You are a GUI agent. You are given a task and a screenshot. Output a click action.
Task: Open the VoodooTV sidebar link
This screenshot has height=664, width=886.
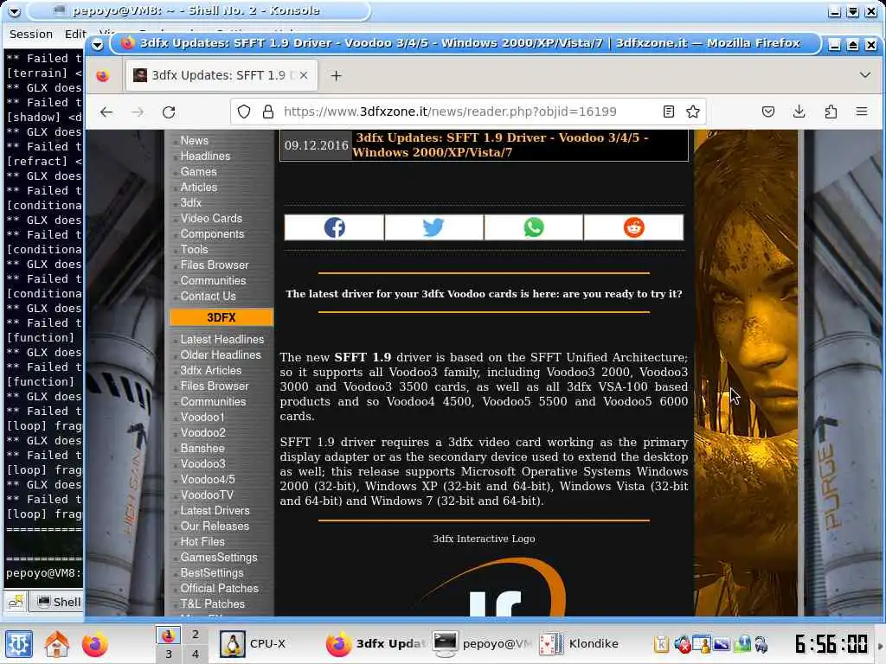coord(207,495)
